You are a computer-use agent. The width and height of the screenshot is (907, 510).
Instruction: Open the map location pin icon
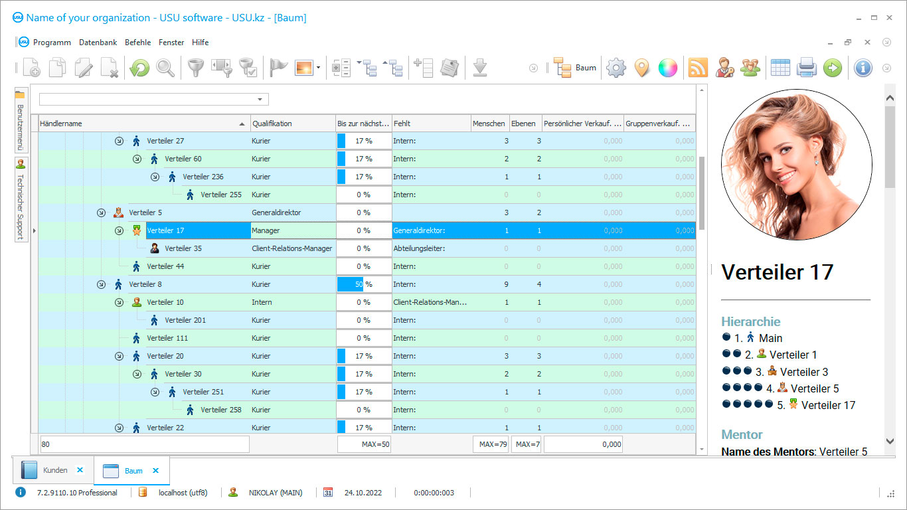click(x=641, y=68)
